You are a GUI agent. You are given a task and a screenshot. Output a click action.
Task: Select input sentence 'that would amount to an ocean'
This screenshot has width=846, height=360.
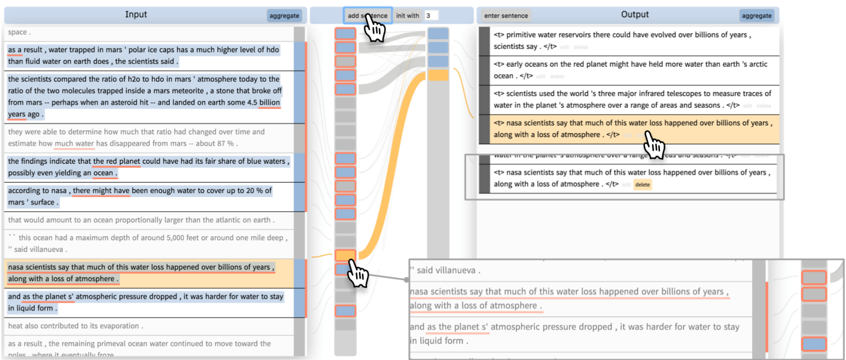[x=149, y=220]
